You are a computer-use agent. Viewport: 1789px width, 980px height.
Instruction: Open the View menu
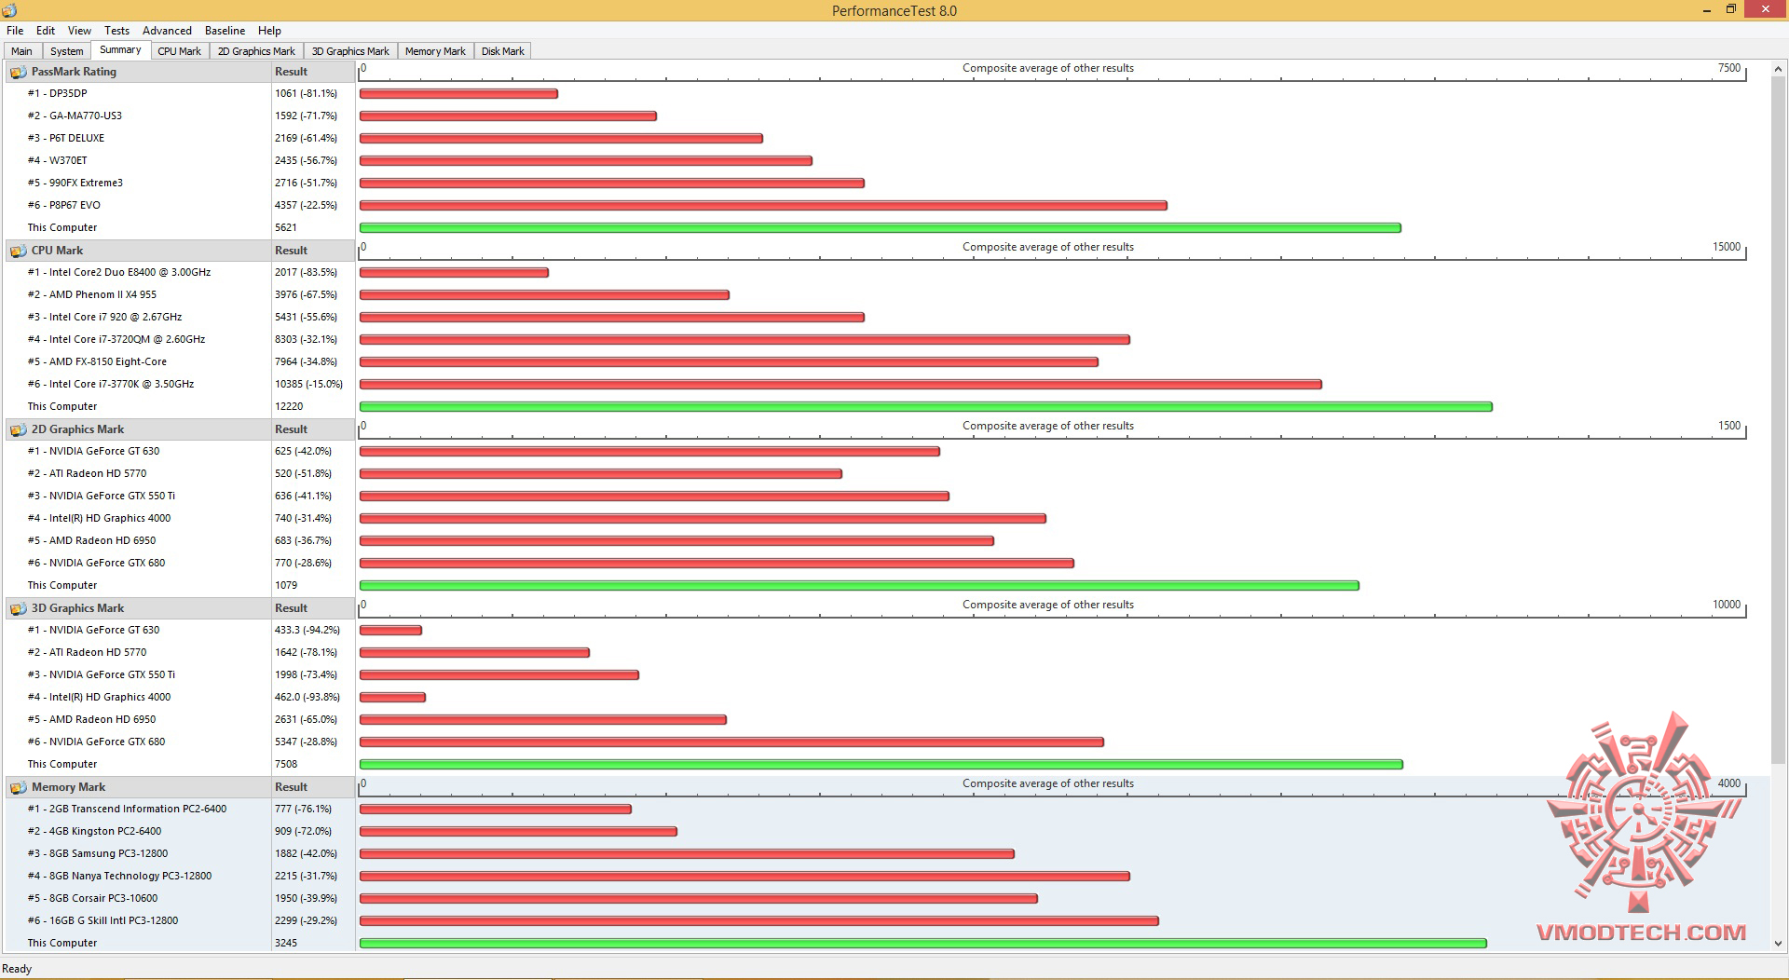click(80, 31)
